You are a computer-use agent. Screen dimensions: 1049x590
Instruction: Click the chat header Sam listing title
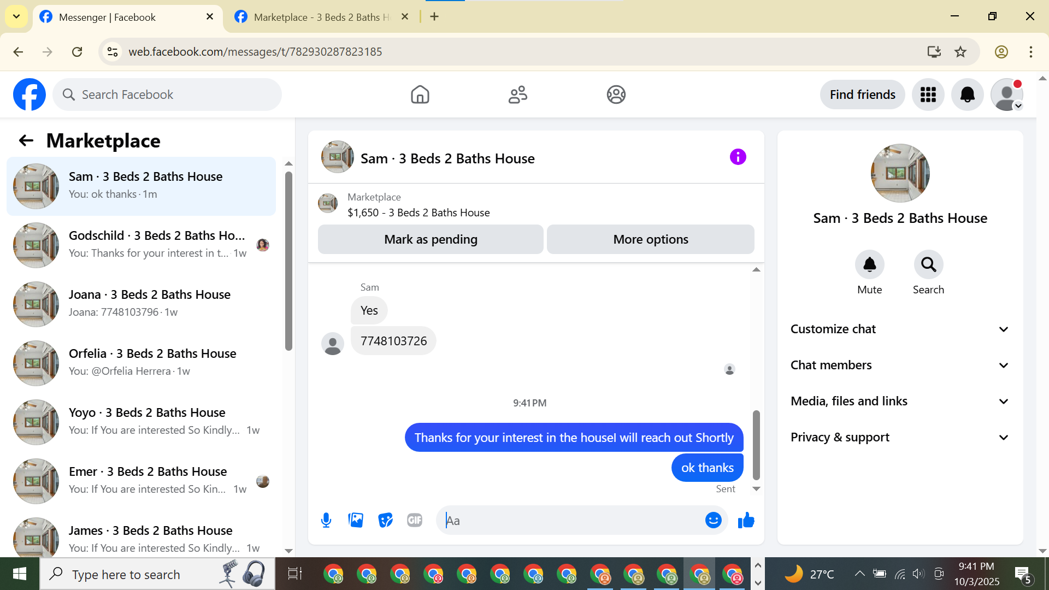[x=447, y=158]
